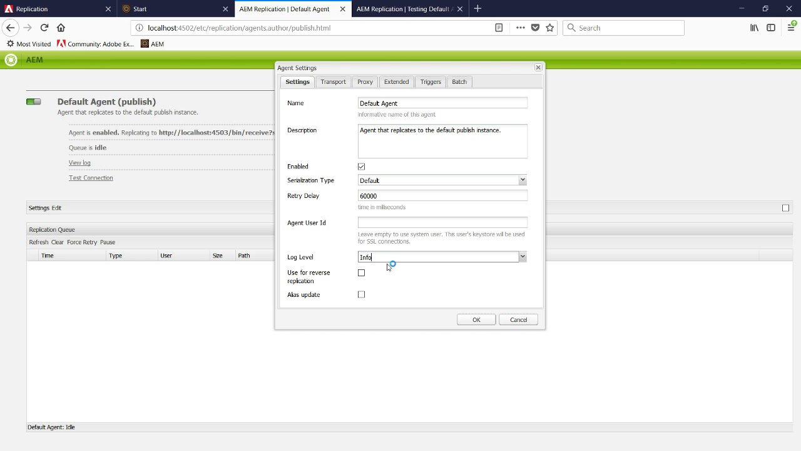The width and height of the screenshot is (801, 451).
Task: Open Community: Adobe Ex... bookmark
Action: click(95, 44)
